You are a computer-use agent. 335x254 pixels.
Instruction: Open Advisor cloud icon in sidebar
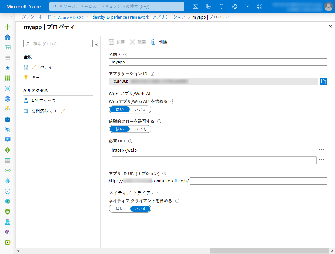pyautogui.click(x=7, y=201)
